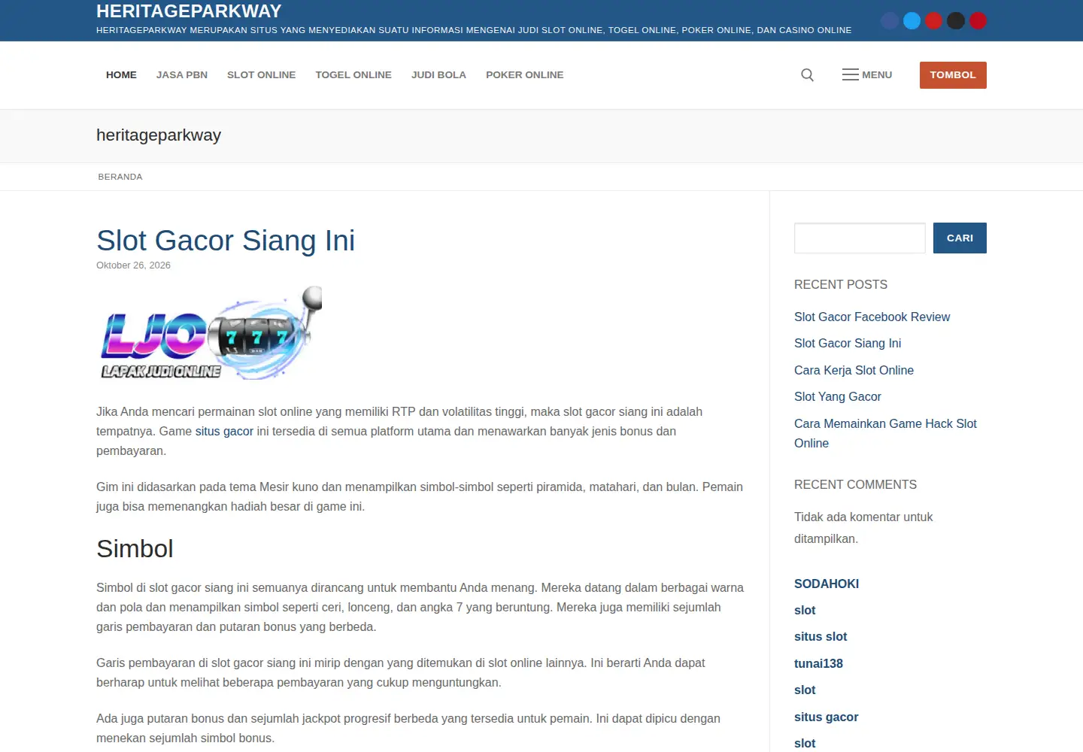1083x752 pixels.
Task: Open the 'situs gacor' inline article link
Action: pos(224,432)
